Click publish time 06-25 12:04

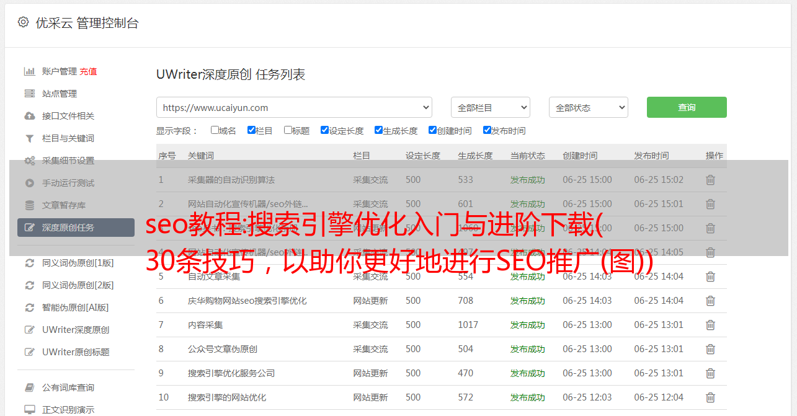click(659, 397)
